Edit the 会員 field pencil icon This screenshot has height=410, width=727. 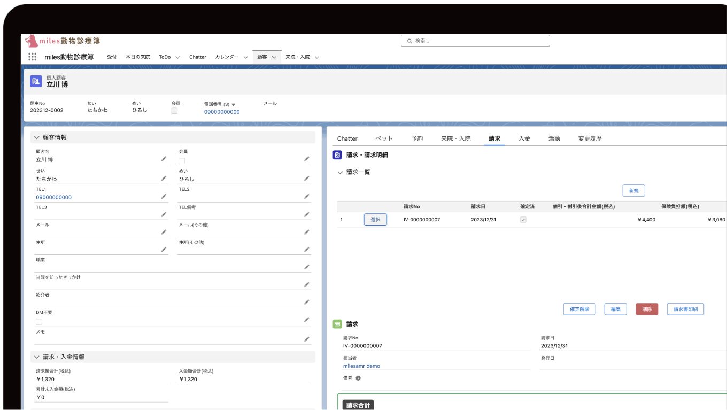[x=307, y=159]
